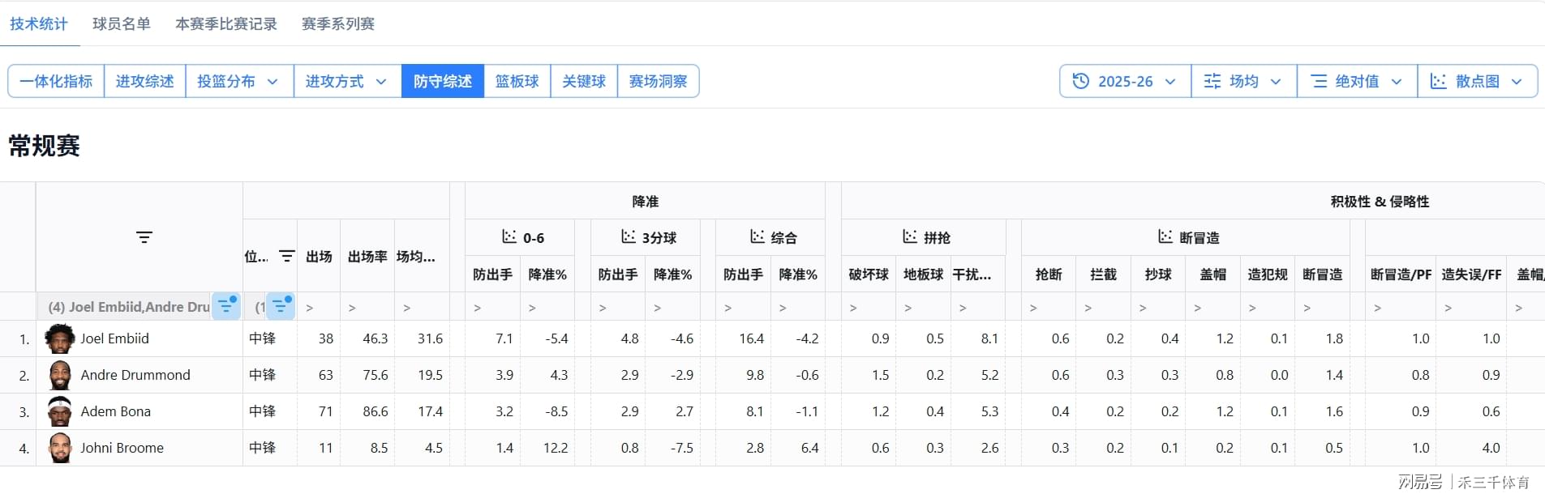Switch to the 技术统计 tab
This screenshot has height=498, width=1545.
pos(39,23)
